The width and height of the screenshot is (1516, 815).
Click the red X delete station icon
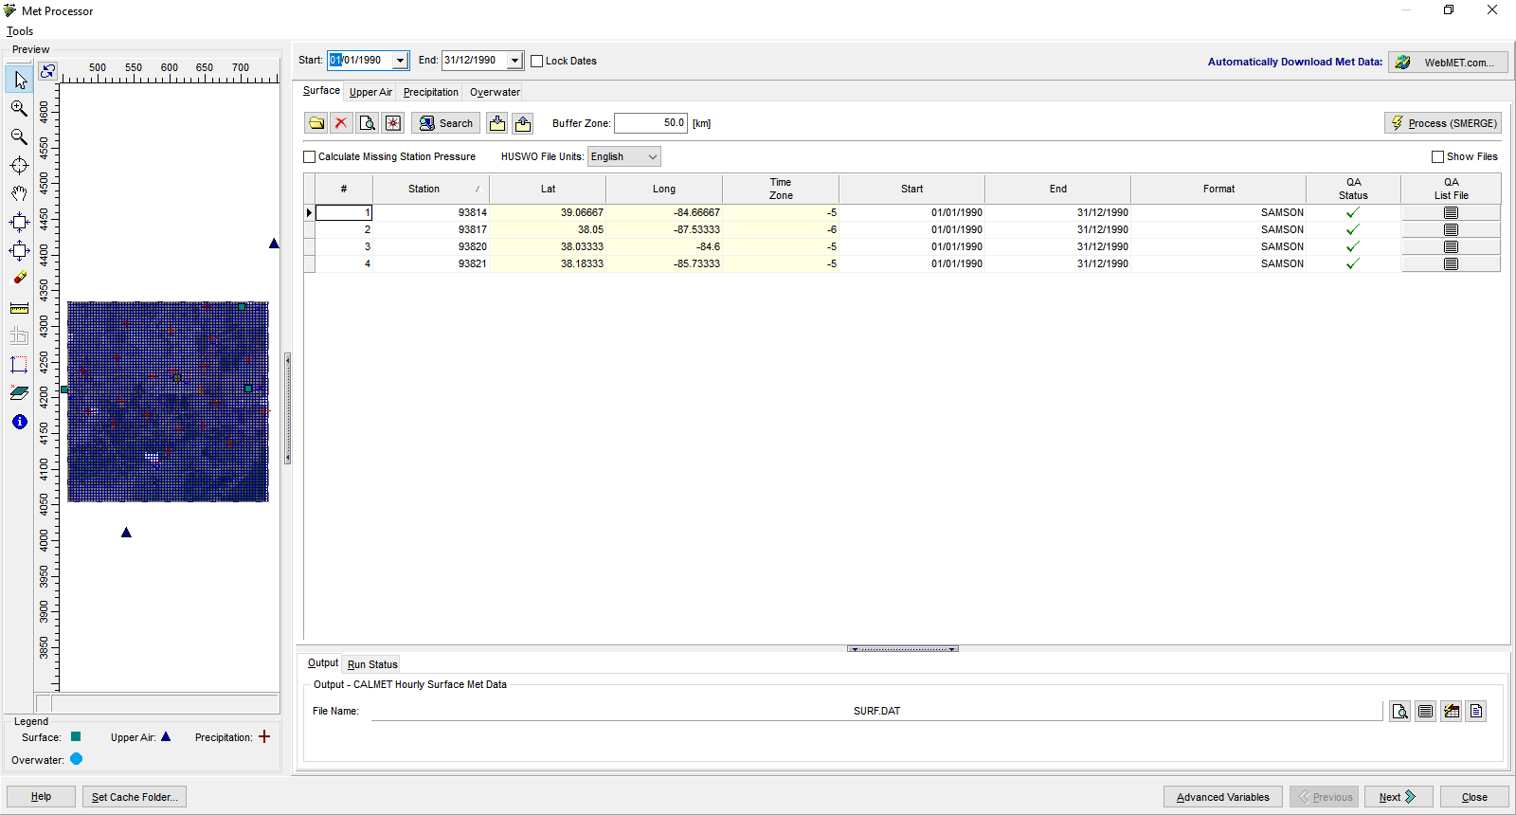[341, 123]
